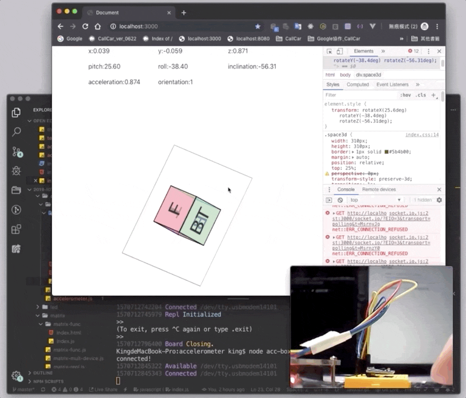The height and width of the screenshot is (398, 466).
Task: Click the webcam video overlay
Action: click(x=372, y=327)
